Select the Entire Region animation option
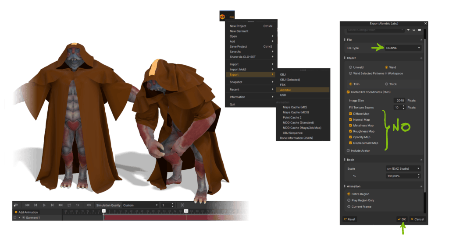 coord(349,194)
